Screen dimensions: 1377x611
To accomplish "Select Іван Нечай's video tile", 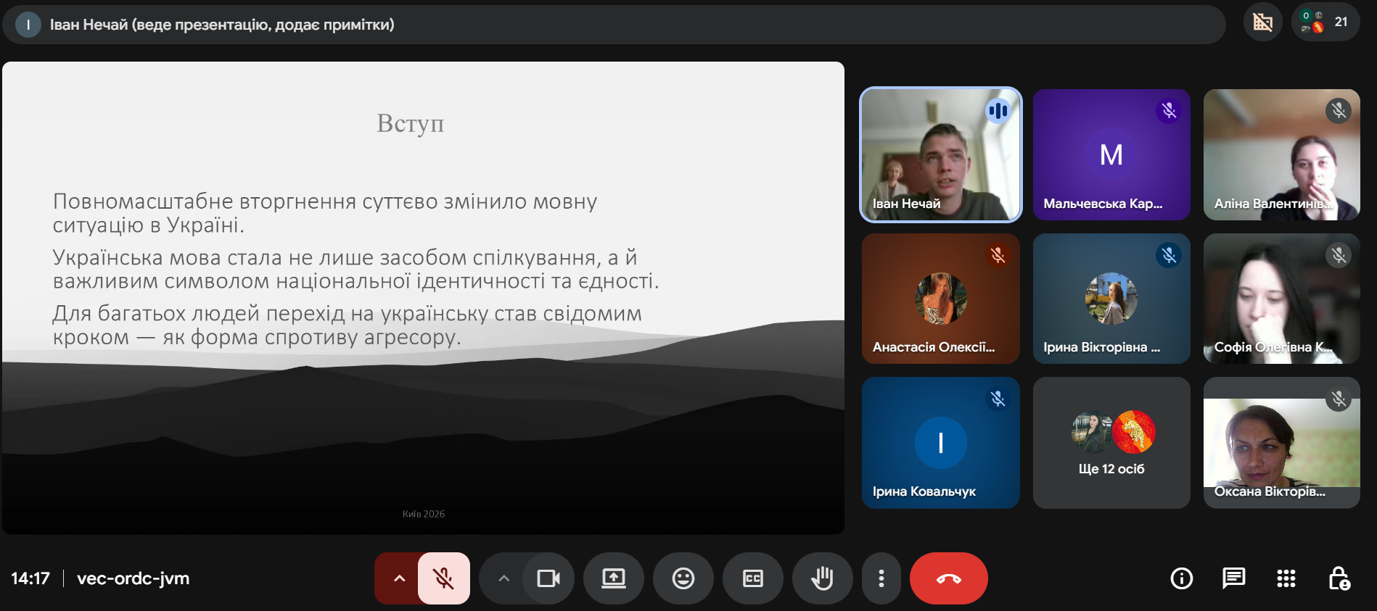I will (x=940, y=154).
